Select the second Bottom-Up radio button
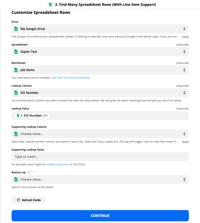This screenshot has width=200, height=223. (32, 172)
